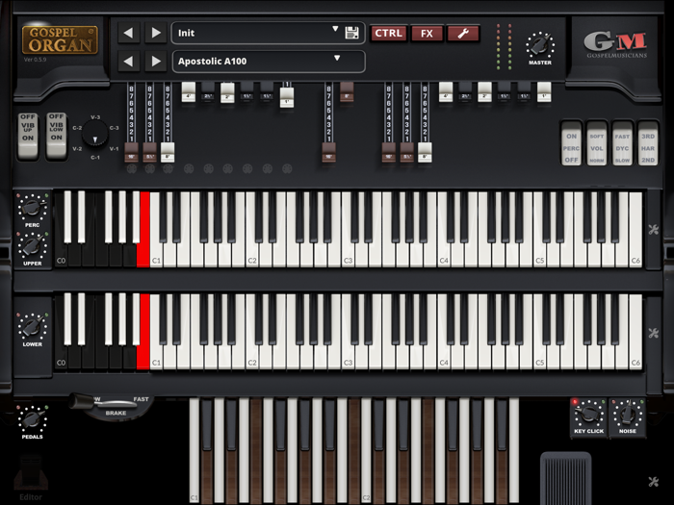Click the lower set white 8' drawbar
674x505 pixels.
[425, 152]
